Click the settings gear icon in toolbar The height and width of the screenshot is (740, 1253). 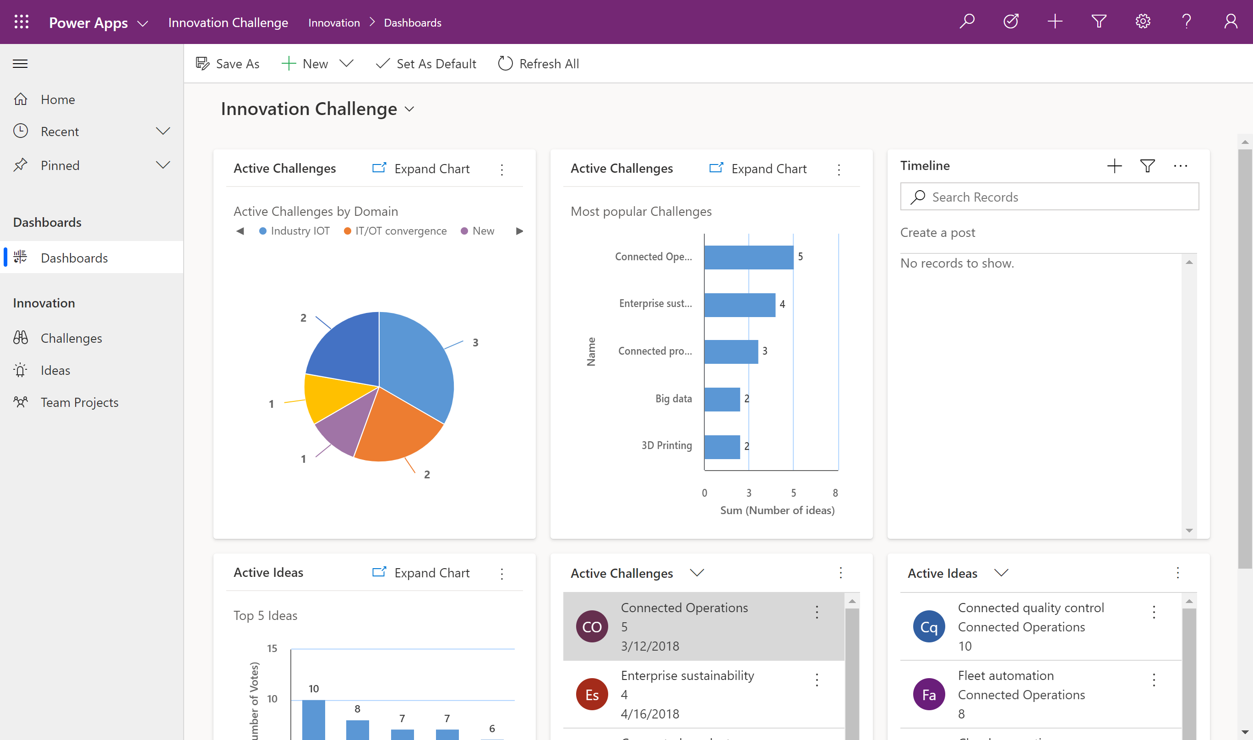[x=1142, y=21]
